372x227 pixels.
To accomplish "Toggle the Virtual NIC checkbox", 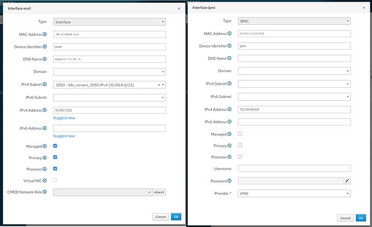I will point(55,180).
